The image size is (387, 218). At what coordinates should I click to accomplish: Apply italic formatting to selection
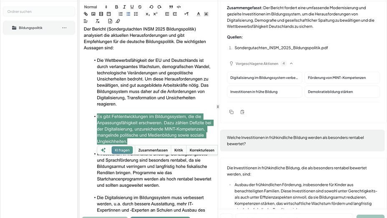[x=124, y=7]
